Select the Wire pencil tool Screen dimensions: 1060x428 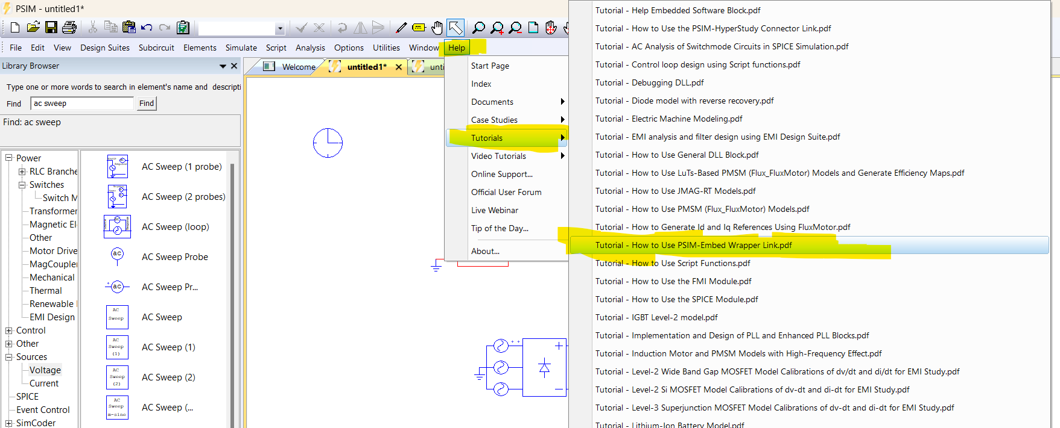coord(401,28)
